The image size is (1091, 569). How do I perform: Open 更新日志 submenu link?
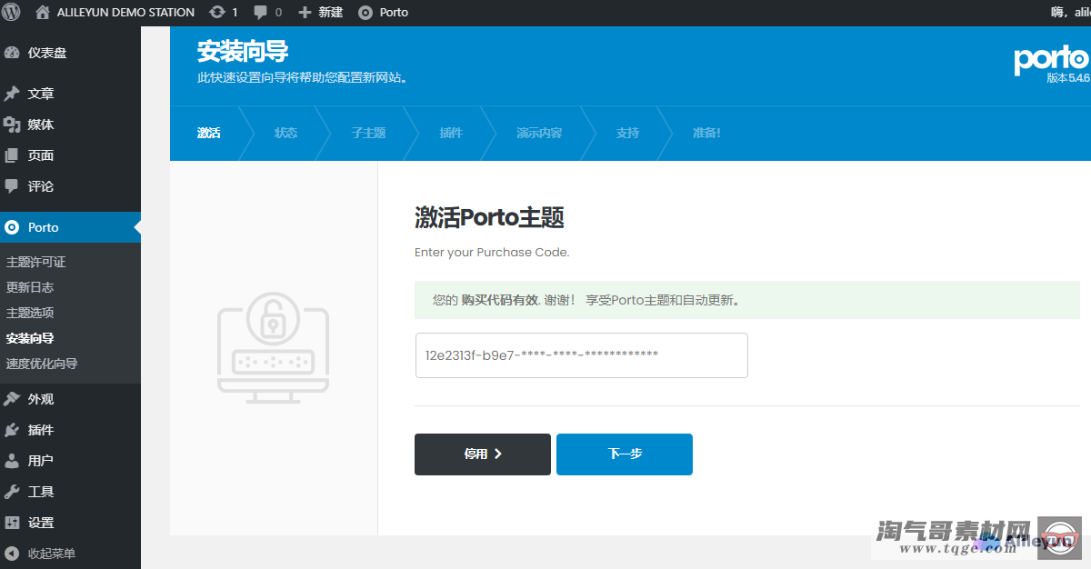click(x=30, y=287)
